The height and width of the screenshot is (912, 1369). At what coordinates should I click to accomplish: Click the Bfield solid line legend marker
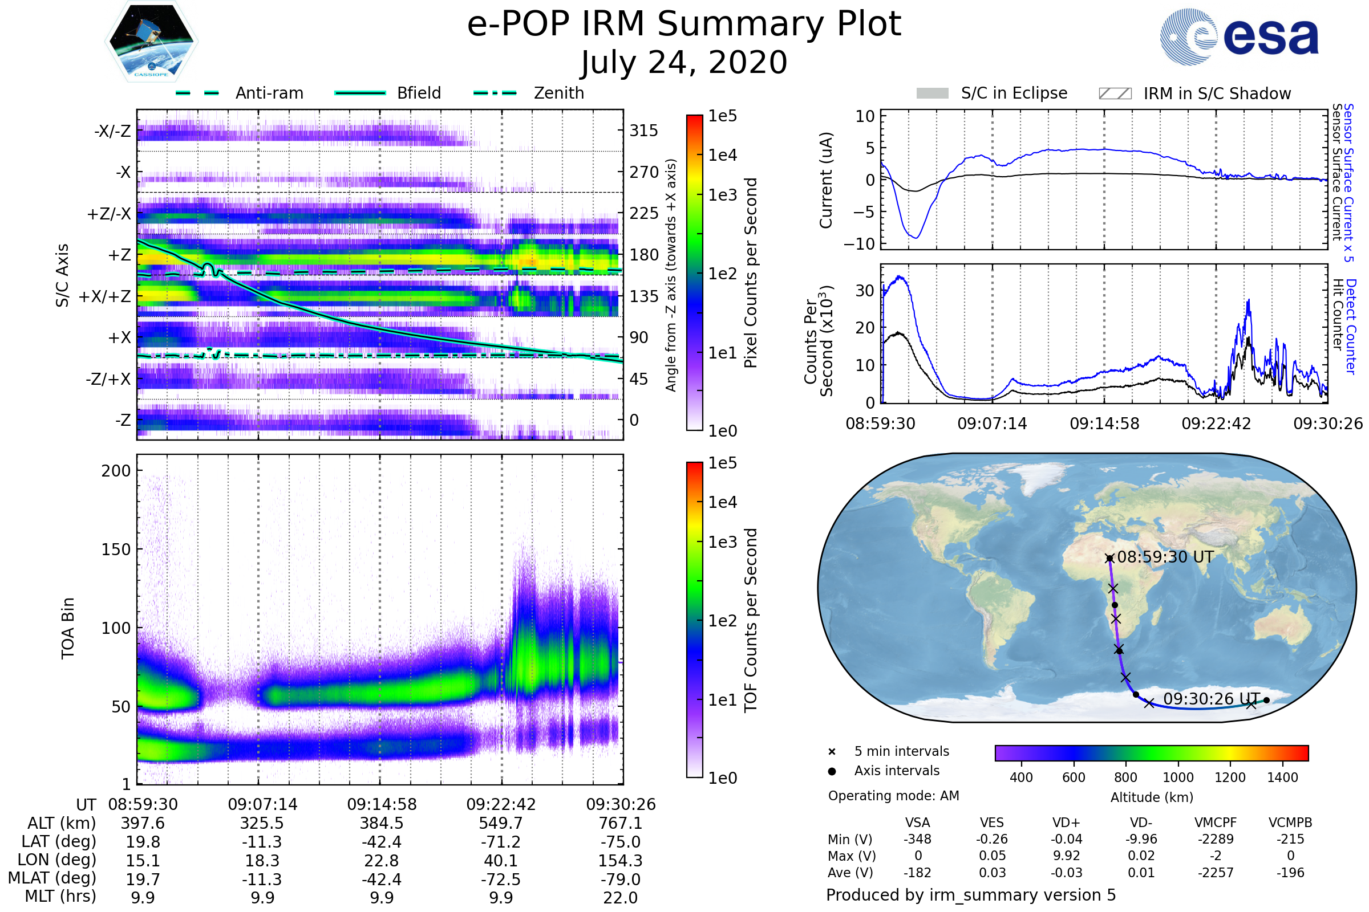pos(361,93)
